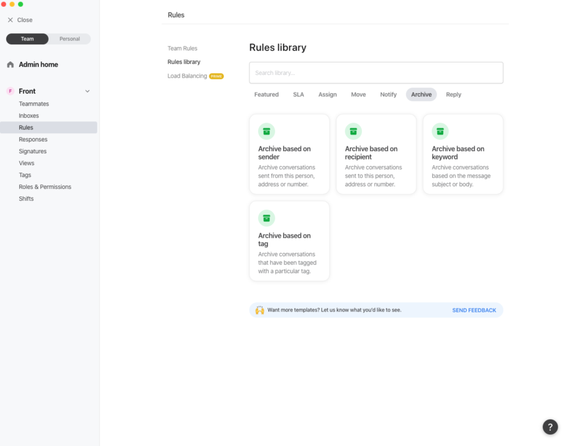569x446 pixels.
Task: Click the Admin home house icon
Action: click(x=10, y=64)
